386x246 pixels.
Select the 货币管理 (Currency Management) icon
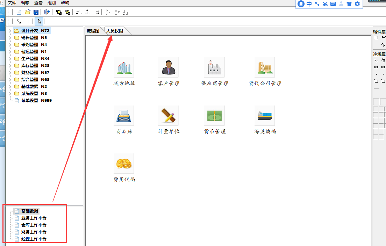(214, 115)
